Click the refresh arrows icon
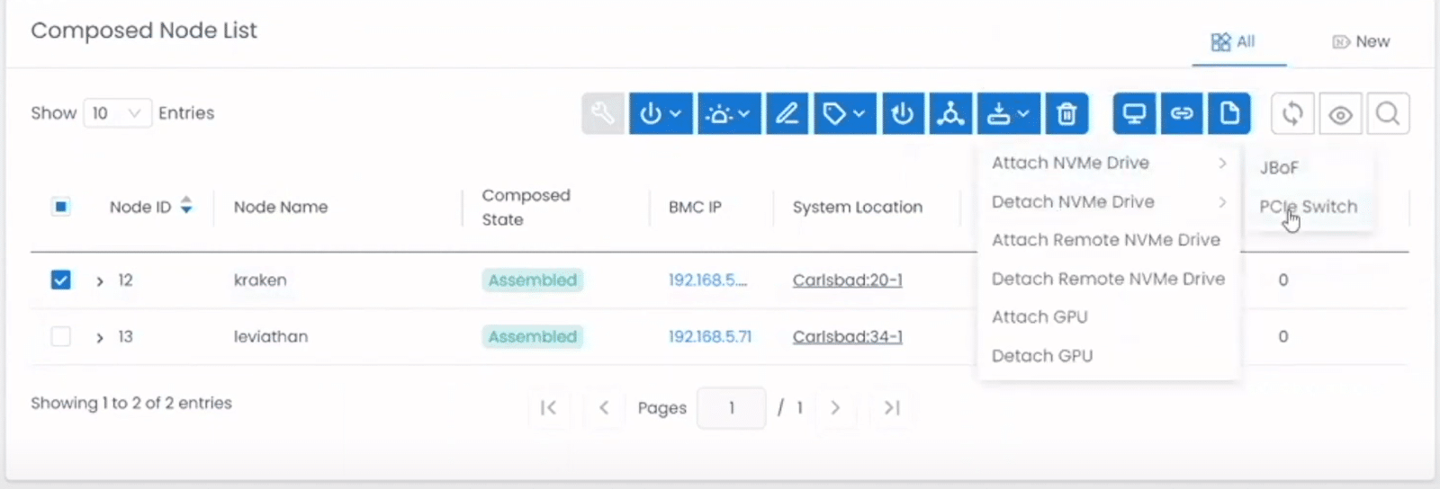Screen dimensions: 1440x489 [x=1292, y=114]
